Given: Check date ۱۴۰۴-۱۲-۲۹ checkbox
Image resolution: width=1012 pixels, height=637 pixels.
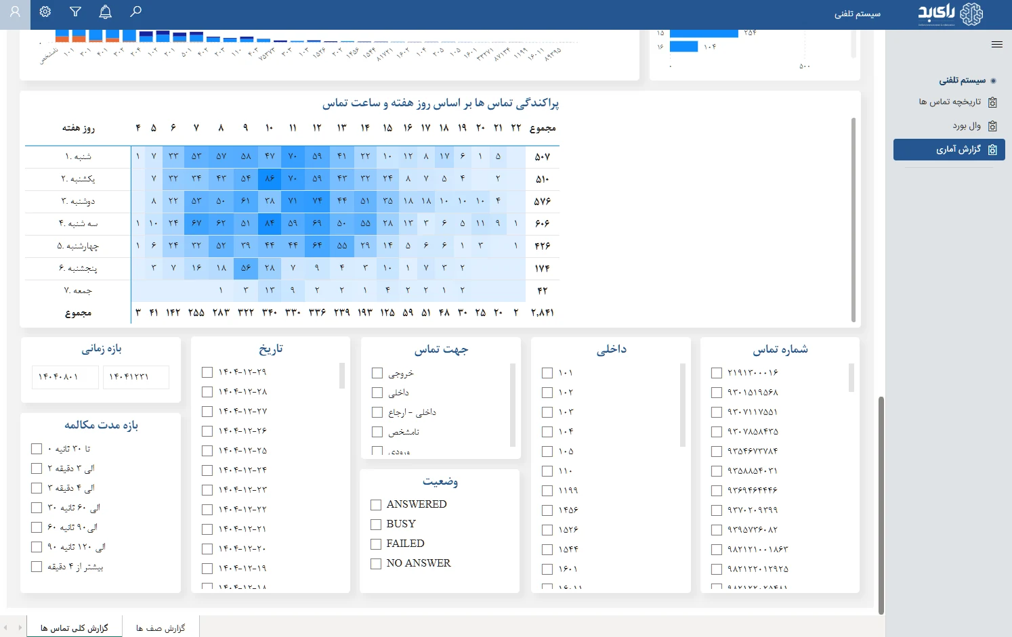Looking at the screenshot, I should click(x=207, y=372).
